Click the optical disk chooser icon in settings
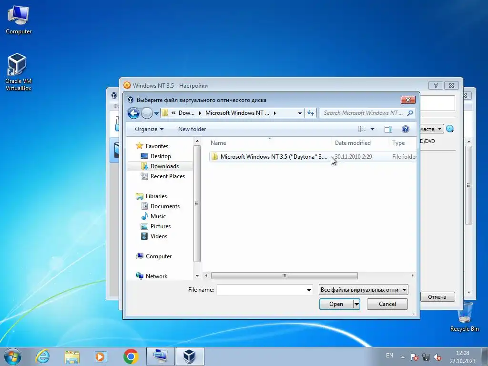Viewport: 488px width, 366px height. [x=450, y=129]
